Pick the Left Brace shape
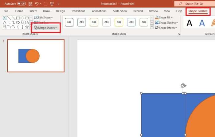Viewport: 215px width, 137px height. [18, 27]
